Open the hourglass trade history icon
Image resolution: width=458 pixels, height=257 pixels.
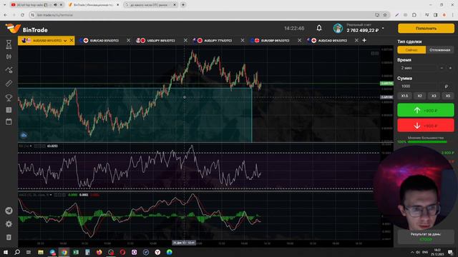[9, 44]
